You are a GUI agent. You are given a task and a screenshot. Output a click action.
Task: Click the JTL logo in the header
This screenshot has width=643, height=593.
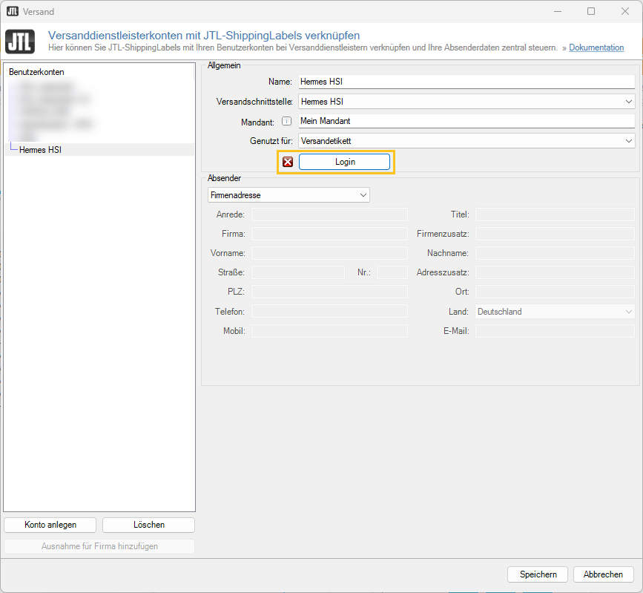point(20,42)
